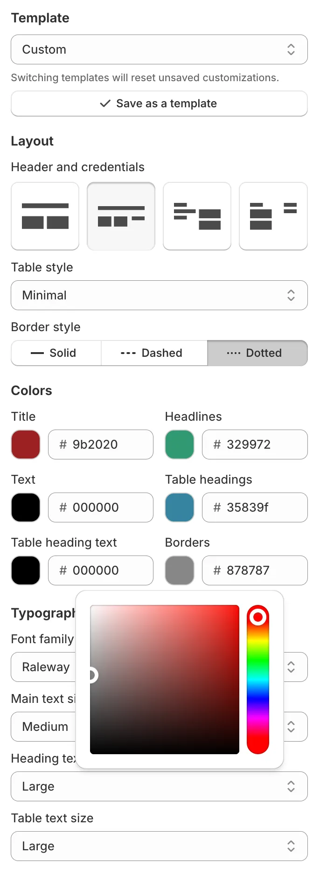
Task: Open the Title color swatch
Action: [x=25, y=444]
